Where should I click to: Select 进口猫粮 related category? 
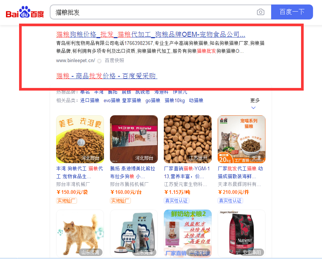(90, 101)
